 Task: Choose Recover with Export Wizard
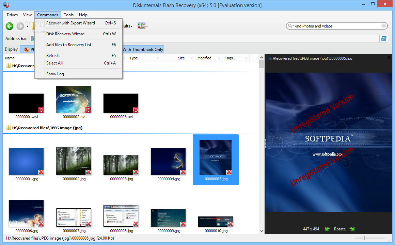79,23
